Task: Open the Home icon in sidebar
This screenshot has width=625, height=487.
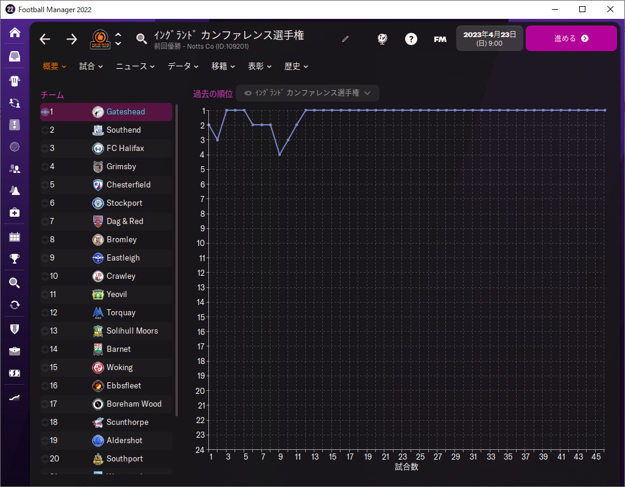Action: pyautogui.click(x=15, y=32)
